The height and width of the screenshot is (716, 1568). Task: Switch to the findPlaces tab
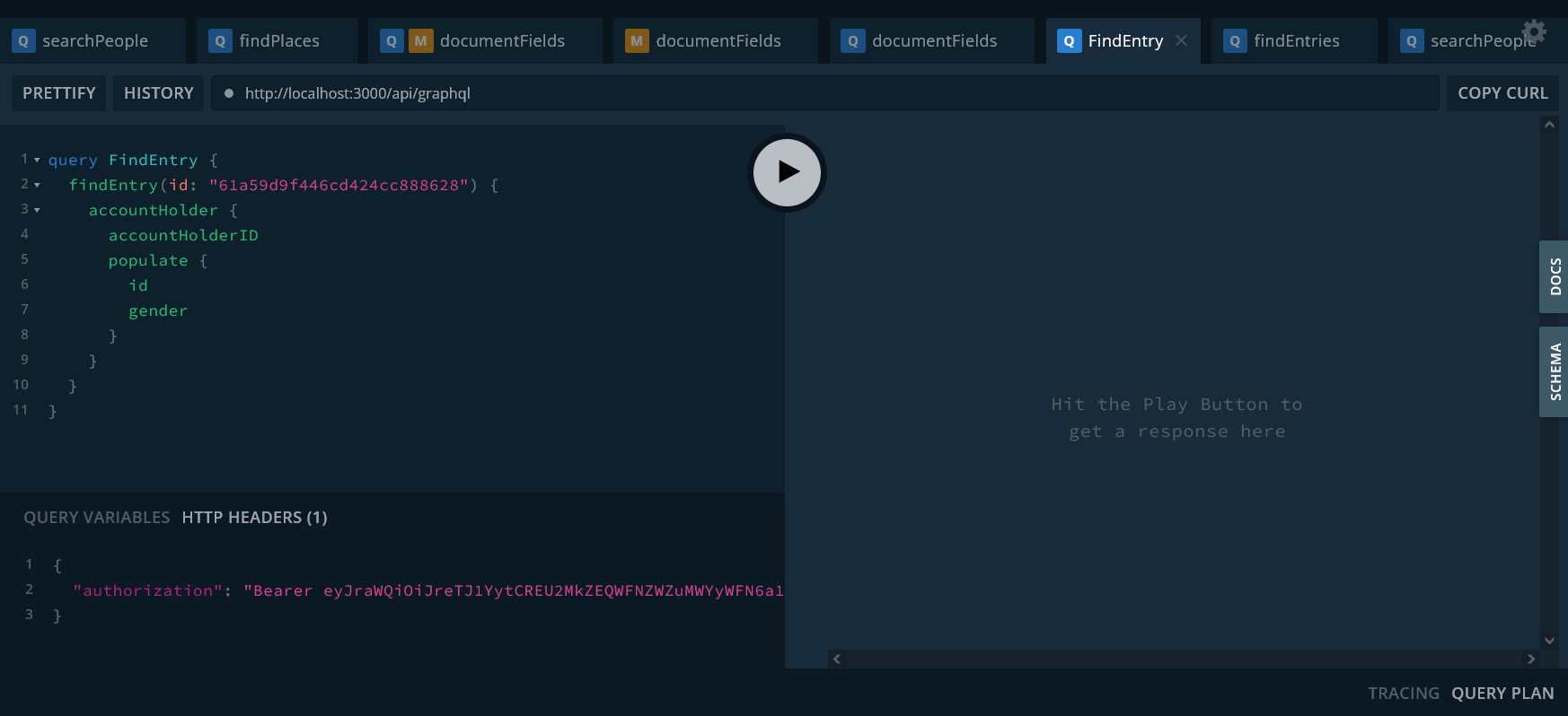click(x=277, y=40)
